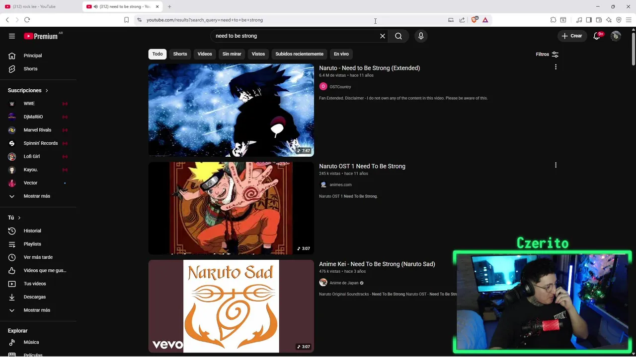The width and height of the screenshot is (636, 357).
Task: Open Ver más tarde in sidebar
Action: pos(39,257)
